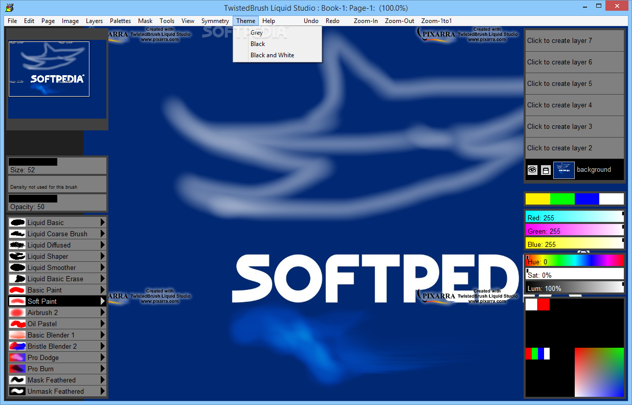Viewport: 632px width, 405px height.
Task: Pick the Liquid Coarse Brush icon
Action: pyautogui.click(x=17, y=234)
